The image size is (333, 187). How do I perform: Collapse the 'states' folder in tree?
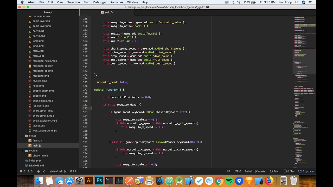coord(23,136)
